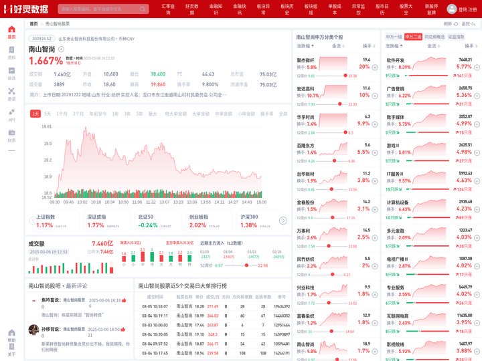482x361 pixels.
Task: Open the API sidebar icon
Action: (x=11, y=112)
